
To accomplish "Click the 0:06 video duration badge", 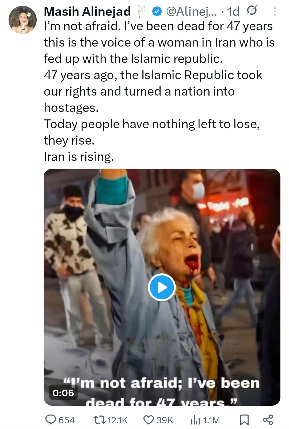I will (63, 393).
